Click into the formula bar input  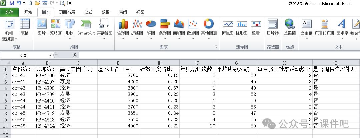point(219,55)
